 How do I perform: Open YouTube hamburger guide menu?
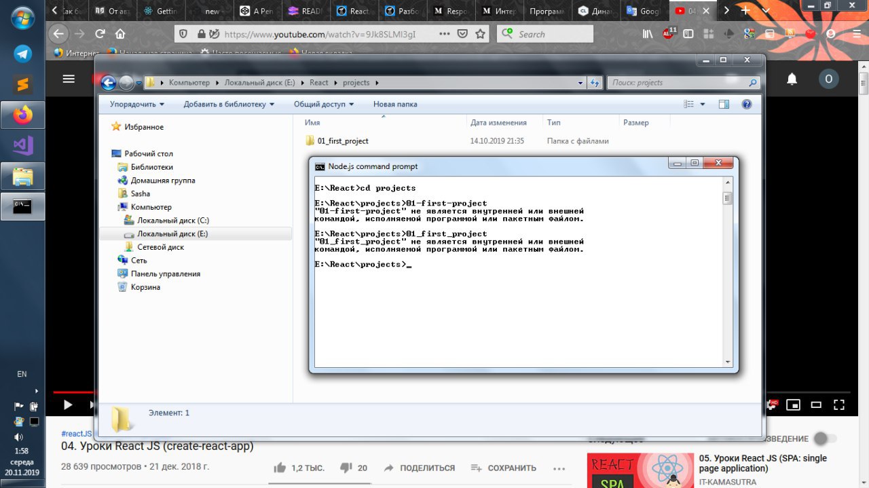(68, 79)
